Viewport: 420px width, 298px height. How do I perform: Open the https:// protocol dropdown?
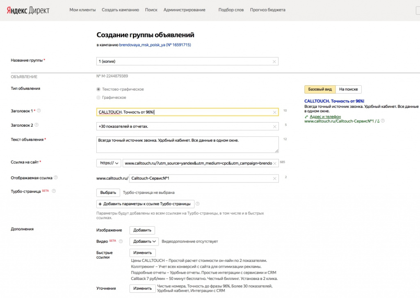pyautogui.click(x=109, y=163)
